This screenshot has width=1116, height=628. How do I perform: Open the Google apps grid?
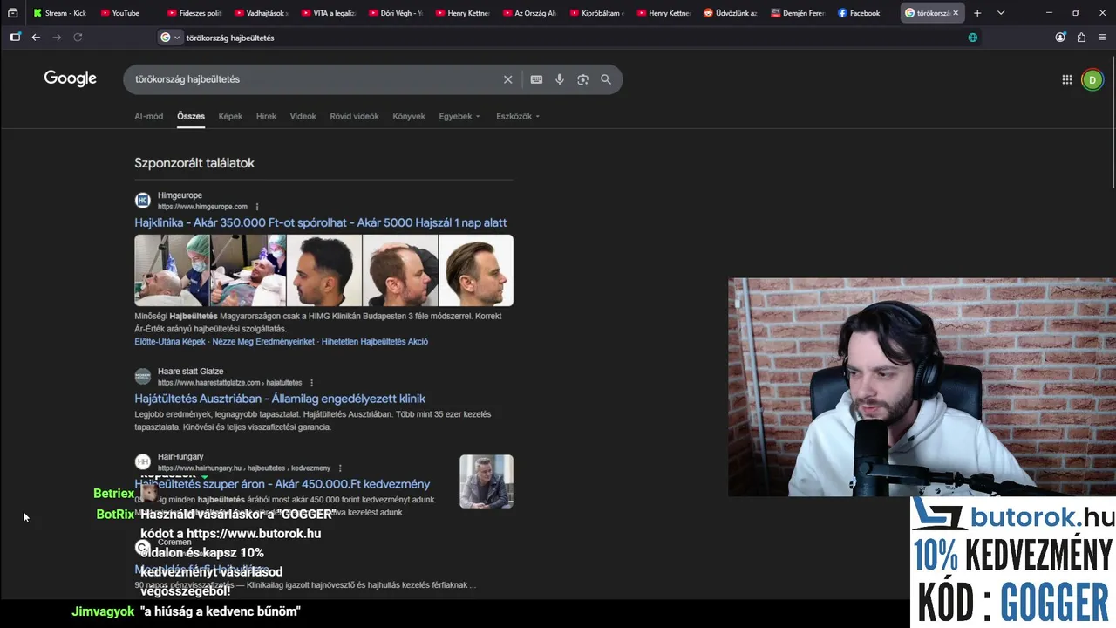(x=1067, y=79)
